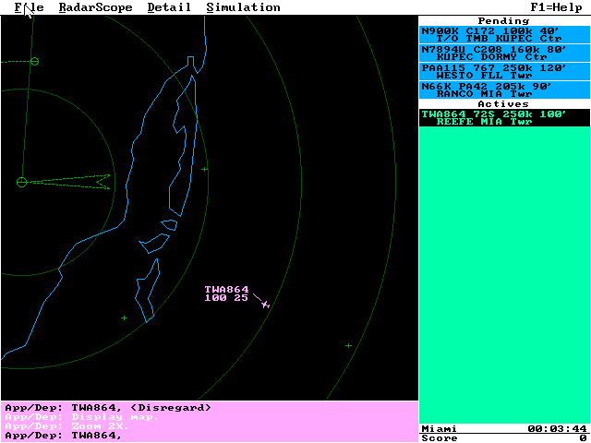Viewport: 591px width, 443px height.
Task: Click the fix cross marker southwest of TWA864
Action: point(124,317)
